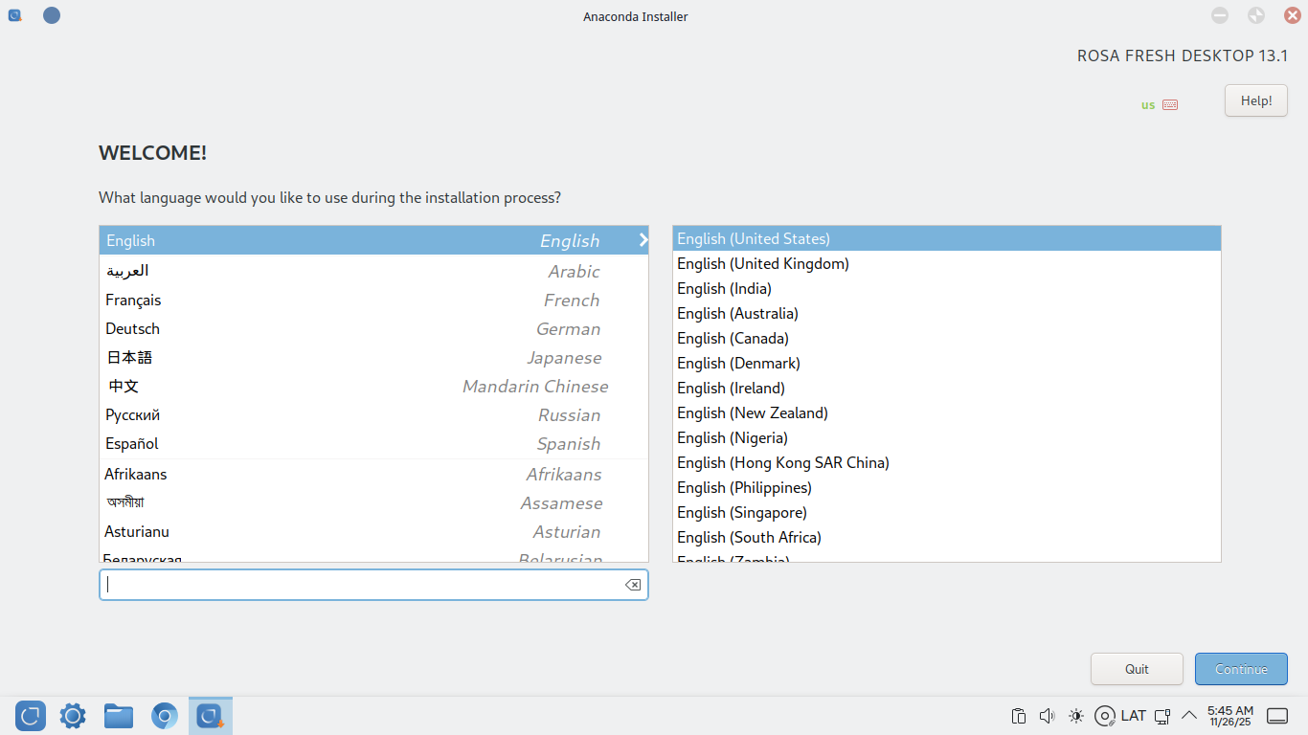Choose the English (Australia) locale
This screenshot has width=1308, height=735.
pyautogui.click(x=947, y=313)
